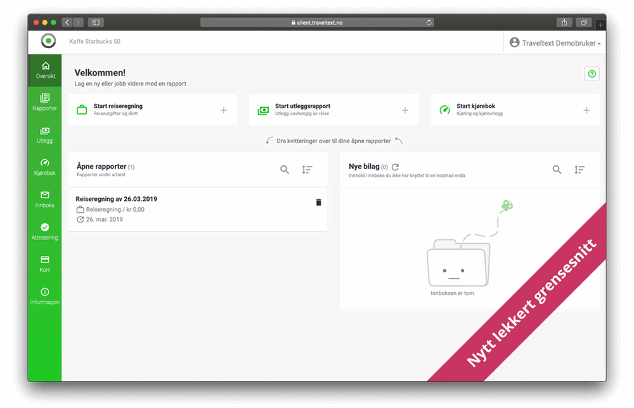Refresh the Nye bilag inbox
Screen dimensions: 634x408
coord(395,167)
